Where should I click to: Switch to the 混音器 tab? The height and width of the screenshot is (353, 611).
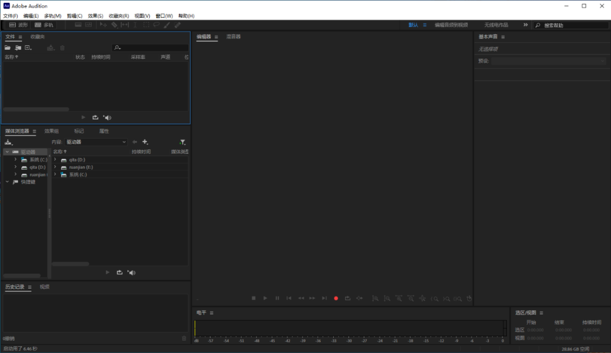point(234,36)
